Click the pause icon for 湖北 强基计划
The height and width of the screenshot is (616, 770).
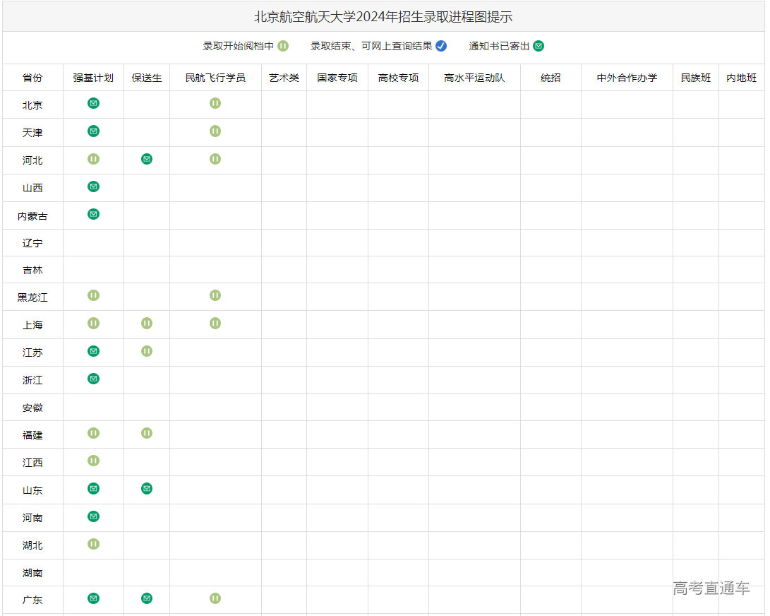click(x=93, y=544)
